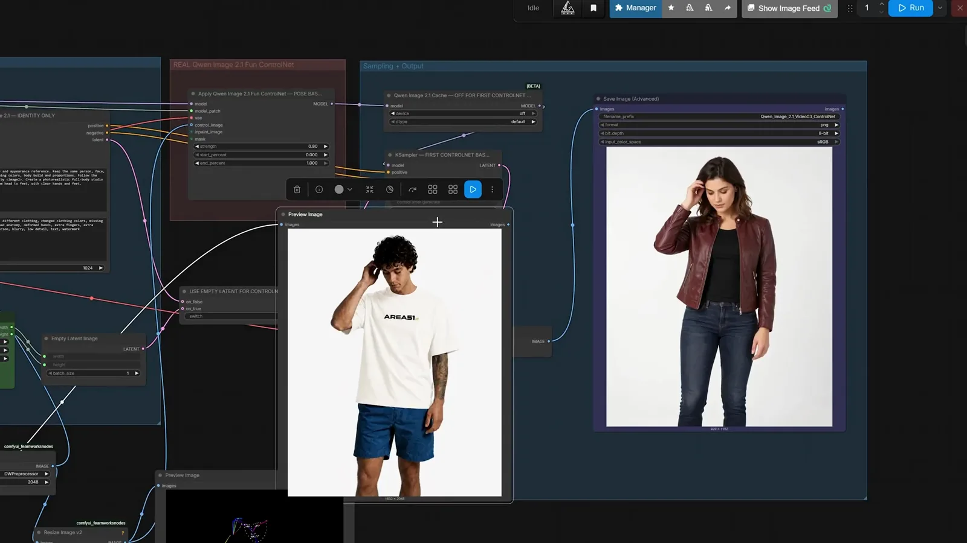The width and height of the screenshot is (967, 543).
Task: Run the selected node with blue play icon
Action: [x=473, y=189]
